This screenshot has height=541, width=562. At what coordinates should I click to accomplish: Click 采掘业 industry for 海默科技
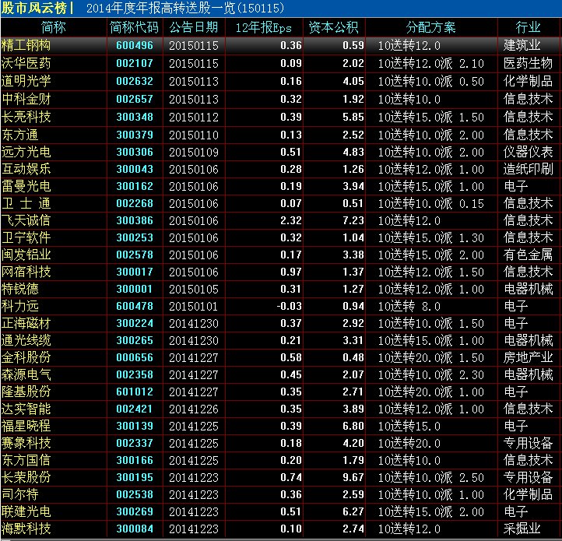[522, 529]
